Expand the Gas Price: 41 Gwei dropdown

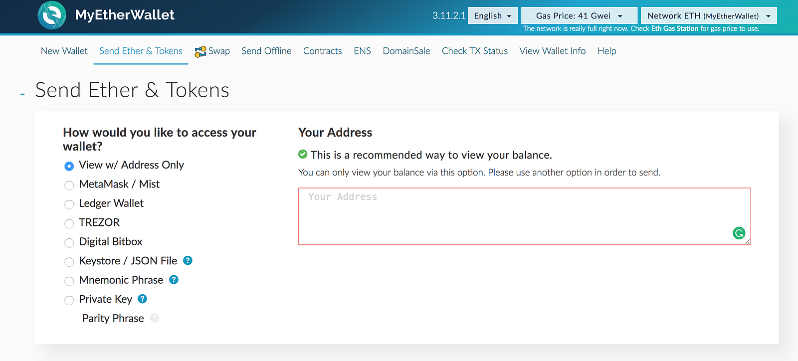[x=579, y=15]
